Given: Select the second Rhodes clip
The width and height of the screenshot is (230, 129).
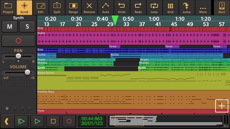Looking at the screenshot, I should point(184,64).
